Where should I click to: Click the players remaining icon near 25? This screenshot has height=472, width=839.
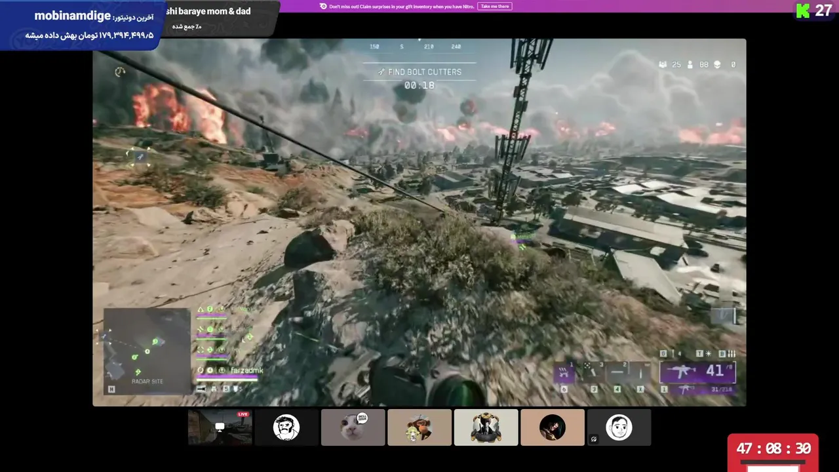coord(663,65)
